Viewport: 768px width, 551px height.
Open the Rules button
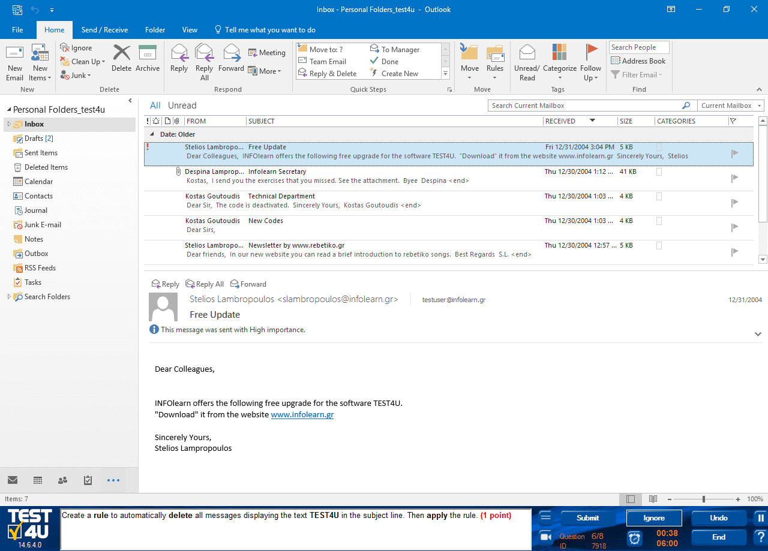pos(495,62)
